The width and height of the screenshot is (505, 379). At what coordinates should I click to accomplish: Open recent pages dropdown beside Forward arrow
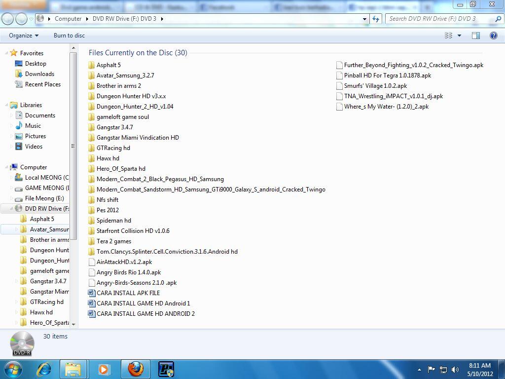click(31, 19)
